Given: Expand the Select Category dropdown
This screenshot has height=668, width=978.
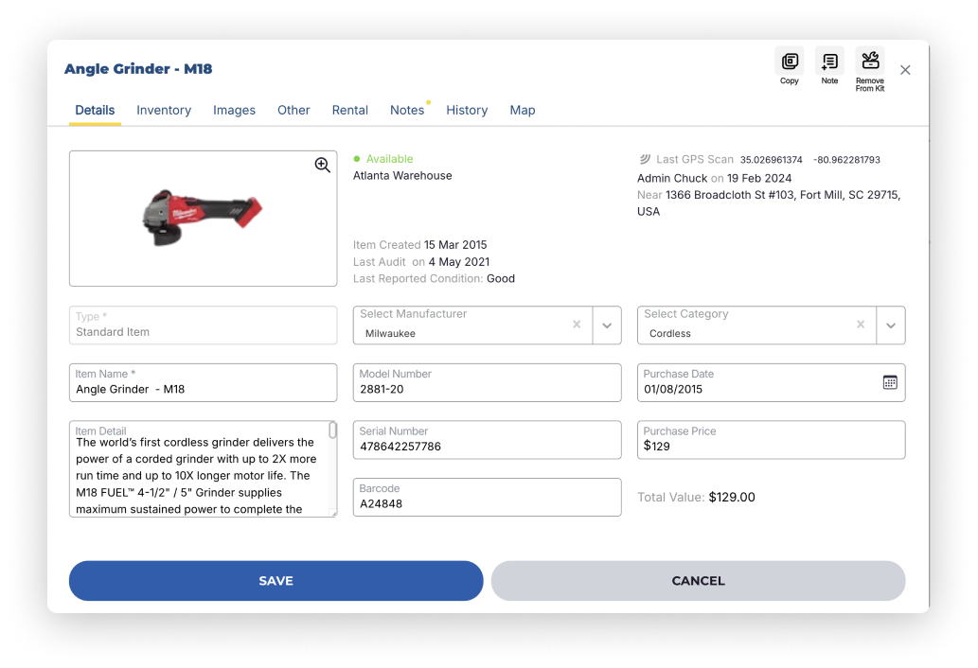Looking at the screenshot, I should click(891, 325).
